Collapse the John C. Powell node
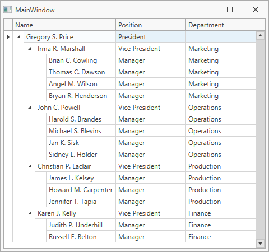The height and width of the screenshot is (252, 269). [x=30, y=108]
